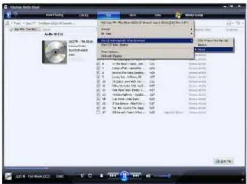Click the now-playing album thumbnail at bottom left
The height and width of the screenshot is (184, 247).
8,177
